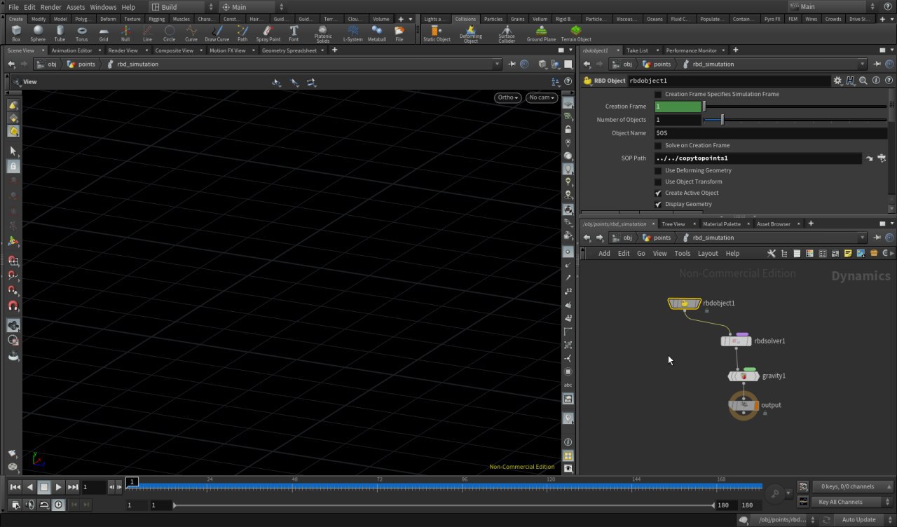
Task: Enable Use Deforming Geometry
Action: (x=658, y=170)
